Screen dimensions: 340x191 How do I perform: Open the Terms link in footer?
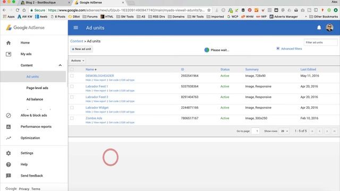[x=36, y=189]
